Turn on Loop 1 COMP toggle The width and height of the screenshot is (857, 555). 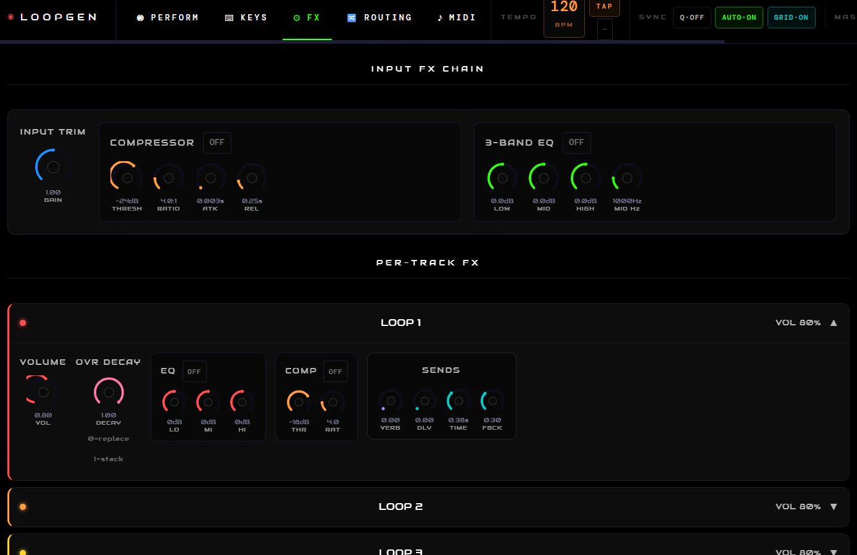[x=335, y=372]
